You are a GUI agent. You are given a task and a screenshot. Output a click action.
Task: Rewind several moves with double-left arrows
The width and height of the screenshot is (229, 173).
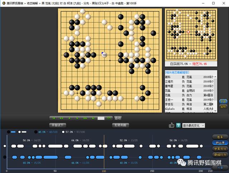61,118
